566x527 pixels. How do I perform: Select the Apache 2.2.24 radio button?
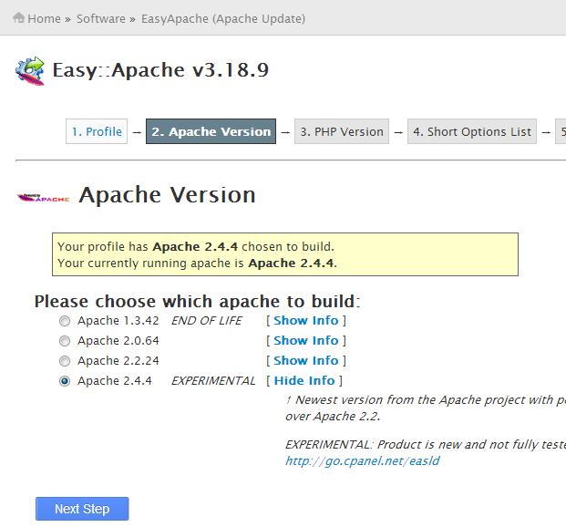click(65, 361)
